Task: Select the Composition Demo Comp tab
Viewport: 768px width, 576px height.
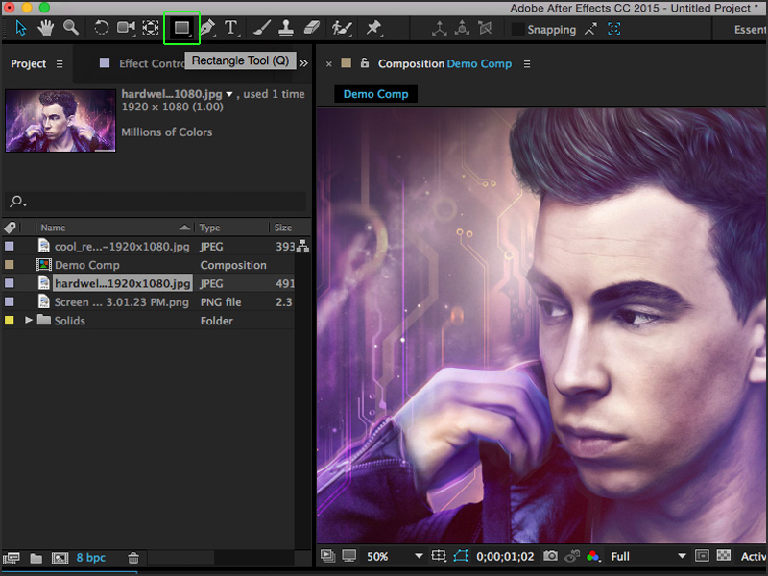Action: [444, 63]
